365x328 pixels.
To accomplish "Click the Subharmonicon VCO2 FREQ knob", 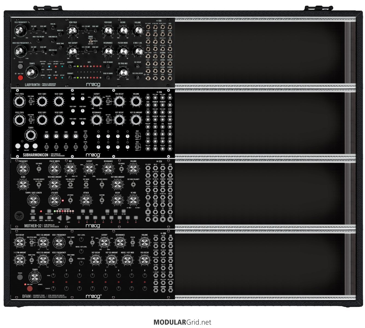I will point(19,120).
